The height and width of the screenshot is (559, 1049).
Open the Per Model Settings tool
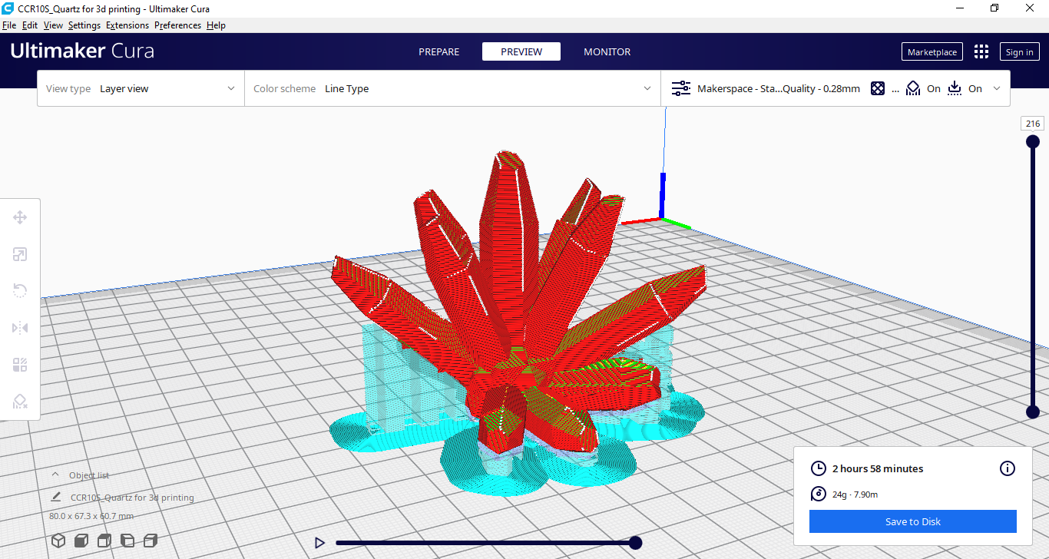click(20, 365)
